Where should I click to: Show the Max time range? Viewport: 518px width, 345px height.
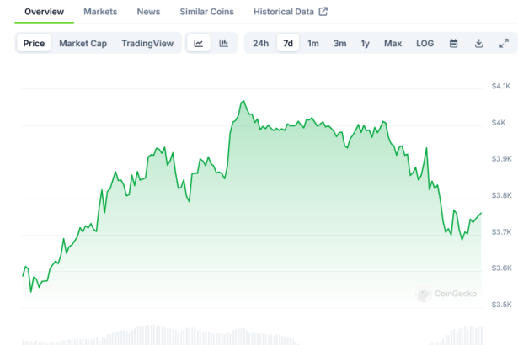click(393, 43)
